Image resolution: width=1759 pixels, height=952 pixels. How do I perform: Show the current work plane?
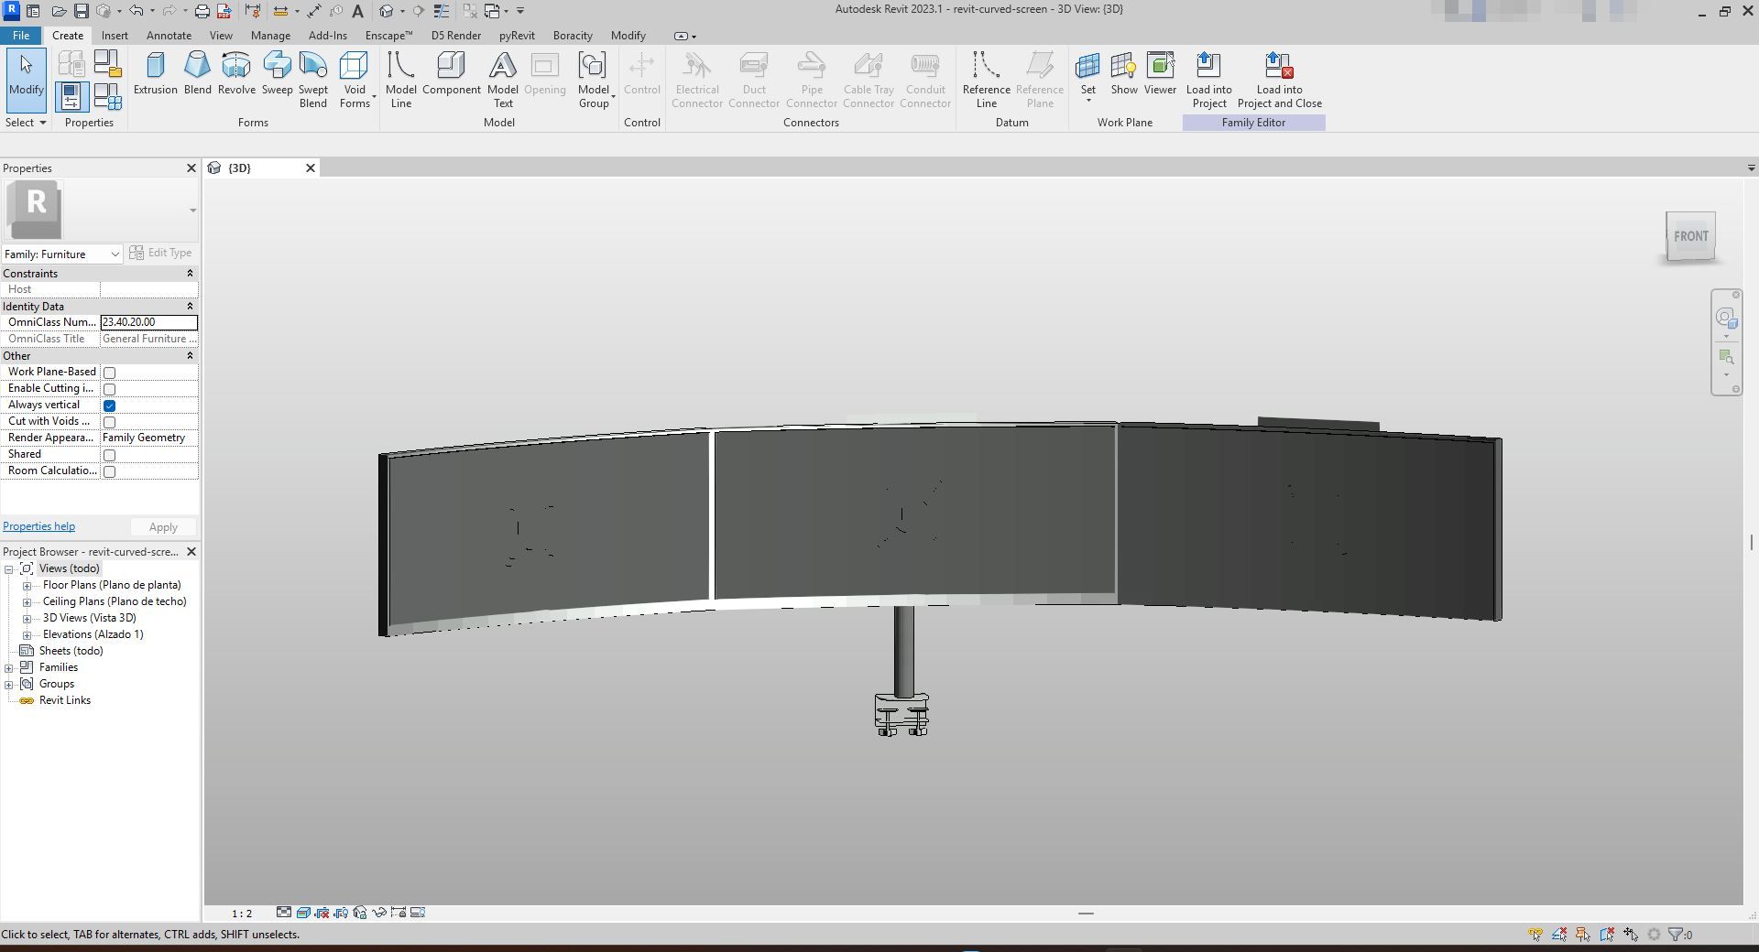point(1124,73)
